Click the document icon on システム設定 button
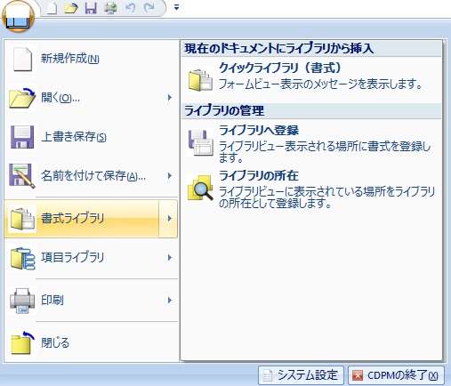The height and width of the screenshot is (386, 451). [268, 375]
